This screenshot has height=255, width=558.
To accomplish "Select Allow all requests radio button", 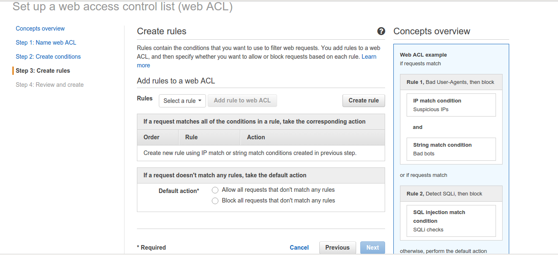I will pyautogui.click(x=215, y=190).
